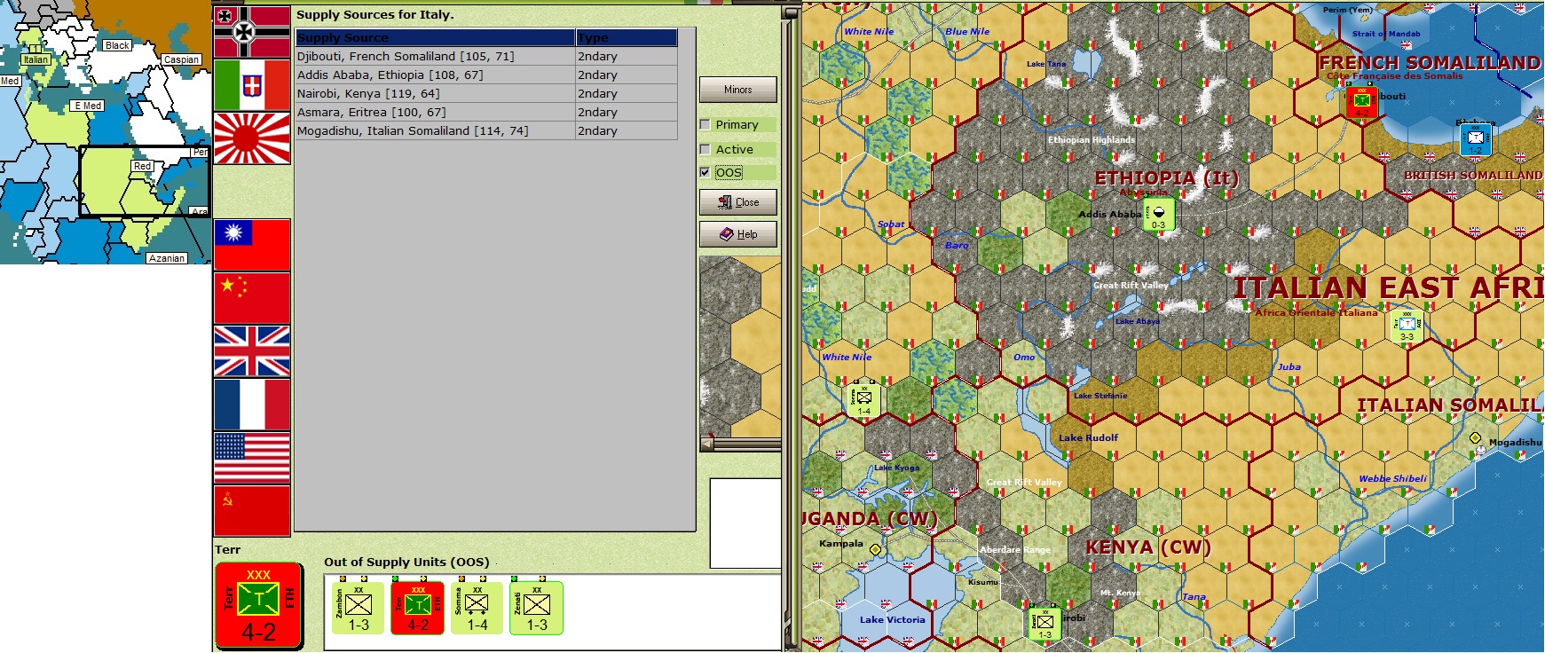
Task: Click the Red sea label on minimap
Action: (142, 166)
